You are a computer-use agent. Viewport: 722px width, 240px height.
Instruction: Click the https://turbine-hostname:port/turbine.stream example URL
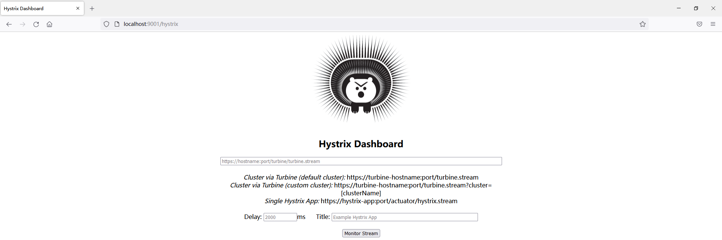tap(413, 177)
